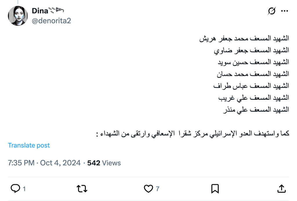This screenshot has width=297, height=201.
Task: Click the 7:35 PM · Oct 4, 2024 timestamp
Action: point(44,163)
